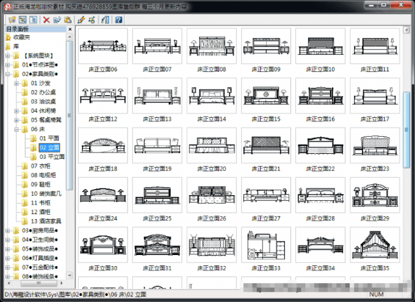Viewport: 415px width, 302px height.
Task: Select the 02 立面 subfolder
Action: [49, 148]
